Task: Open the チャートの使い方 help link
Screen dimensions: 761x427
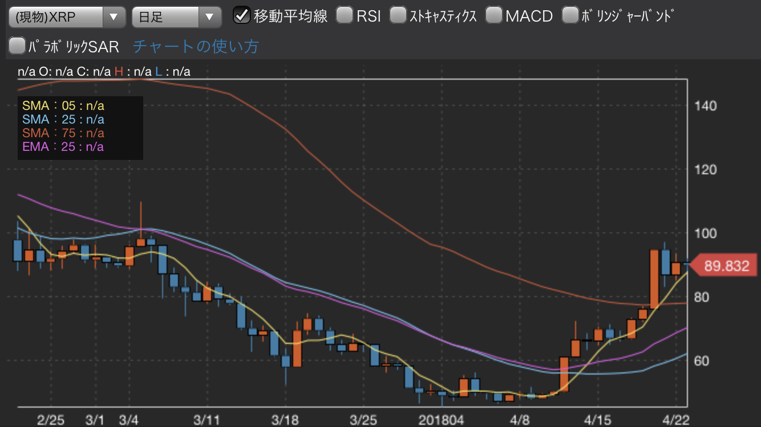Action: coord(196,46)
